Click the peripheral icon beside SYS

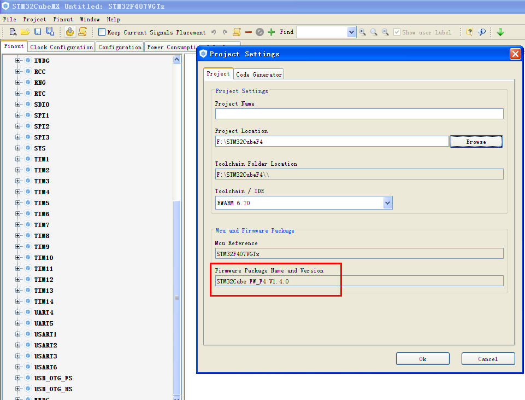28,148
